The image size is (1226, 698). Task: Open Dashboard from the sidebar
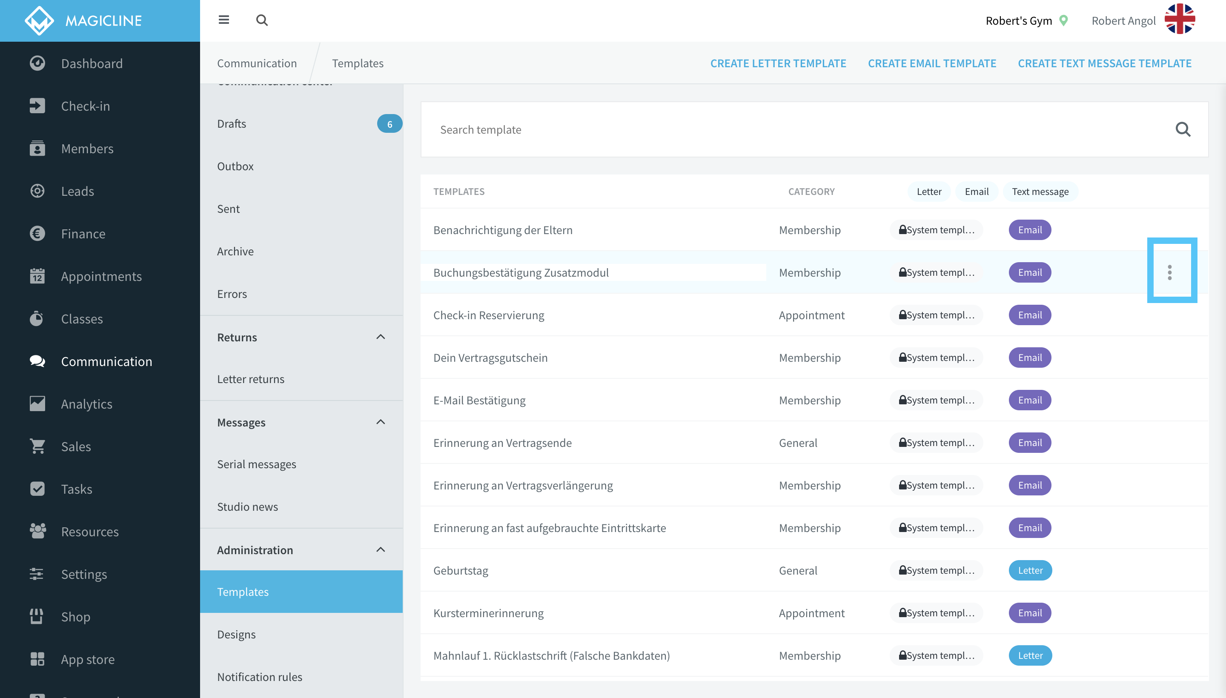click(x=92, y=63)
